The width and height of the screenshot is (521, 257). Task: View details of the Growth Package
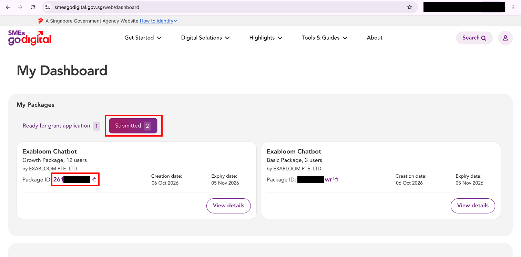(x=228, y=206)
